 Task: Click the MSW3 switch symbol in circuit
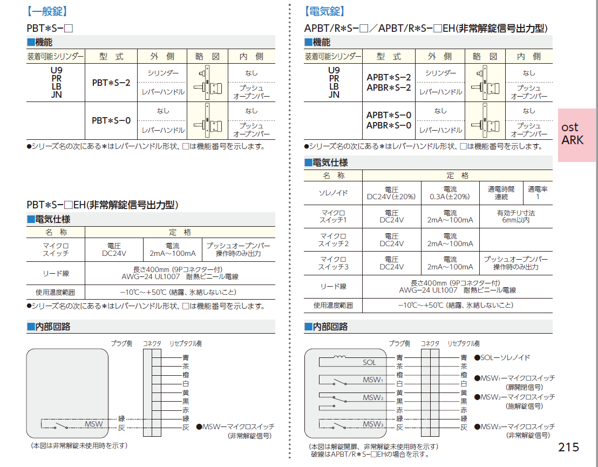(x=340, y=427)
